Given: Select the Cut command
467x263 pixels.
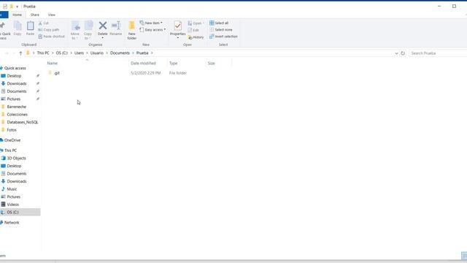Looking at the screenshot, I should click(44, 23).
